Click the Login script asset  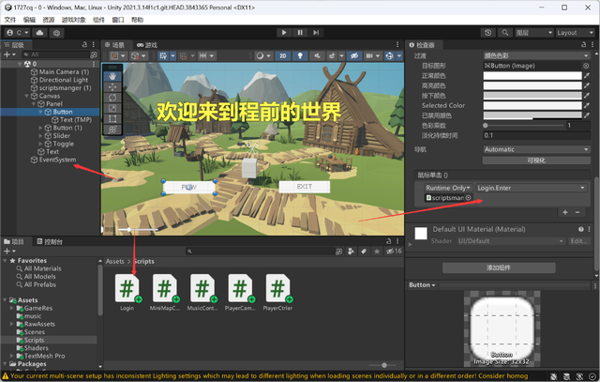127,292
